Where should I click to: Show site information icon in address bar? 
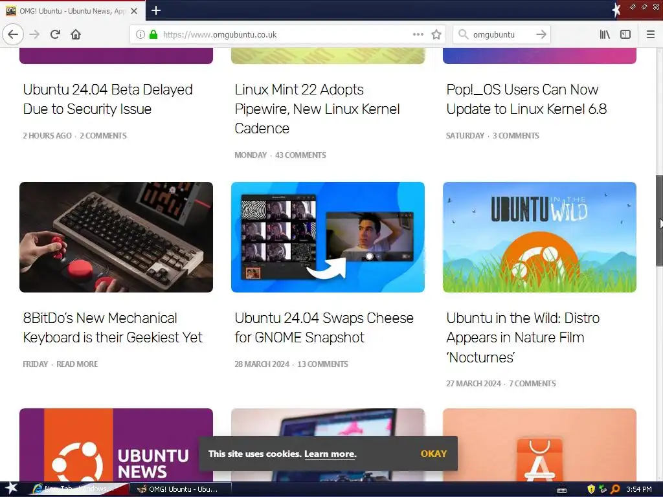[x=140, y=35]
